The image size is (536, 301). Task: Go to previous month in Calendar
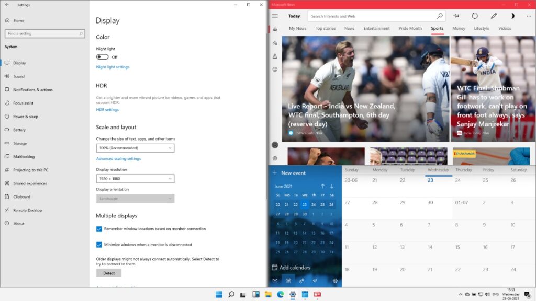322,186
